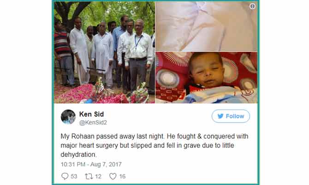Open the tweet timestamp Aug 7, 2017
This screenshot has width=309, height=185.
click(106, 165)
